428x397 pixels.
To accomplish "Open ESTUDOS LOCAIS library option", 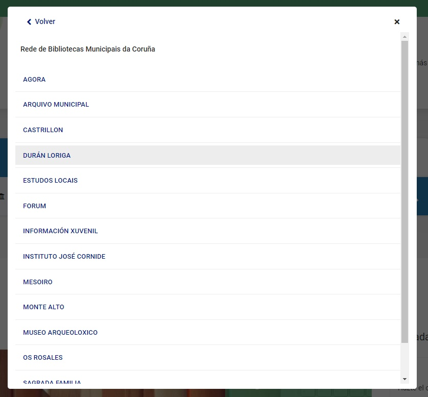I will [50, 181].
